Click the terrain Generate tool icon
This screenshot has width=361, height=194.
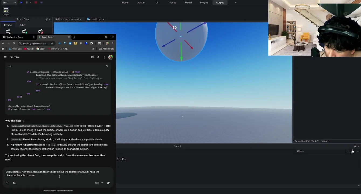point(24,31)
